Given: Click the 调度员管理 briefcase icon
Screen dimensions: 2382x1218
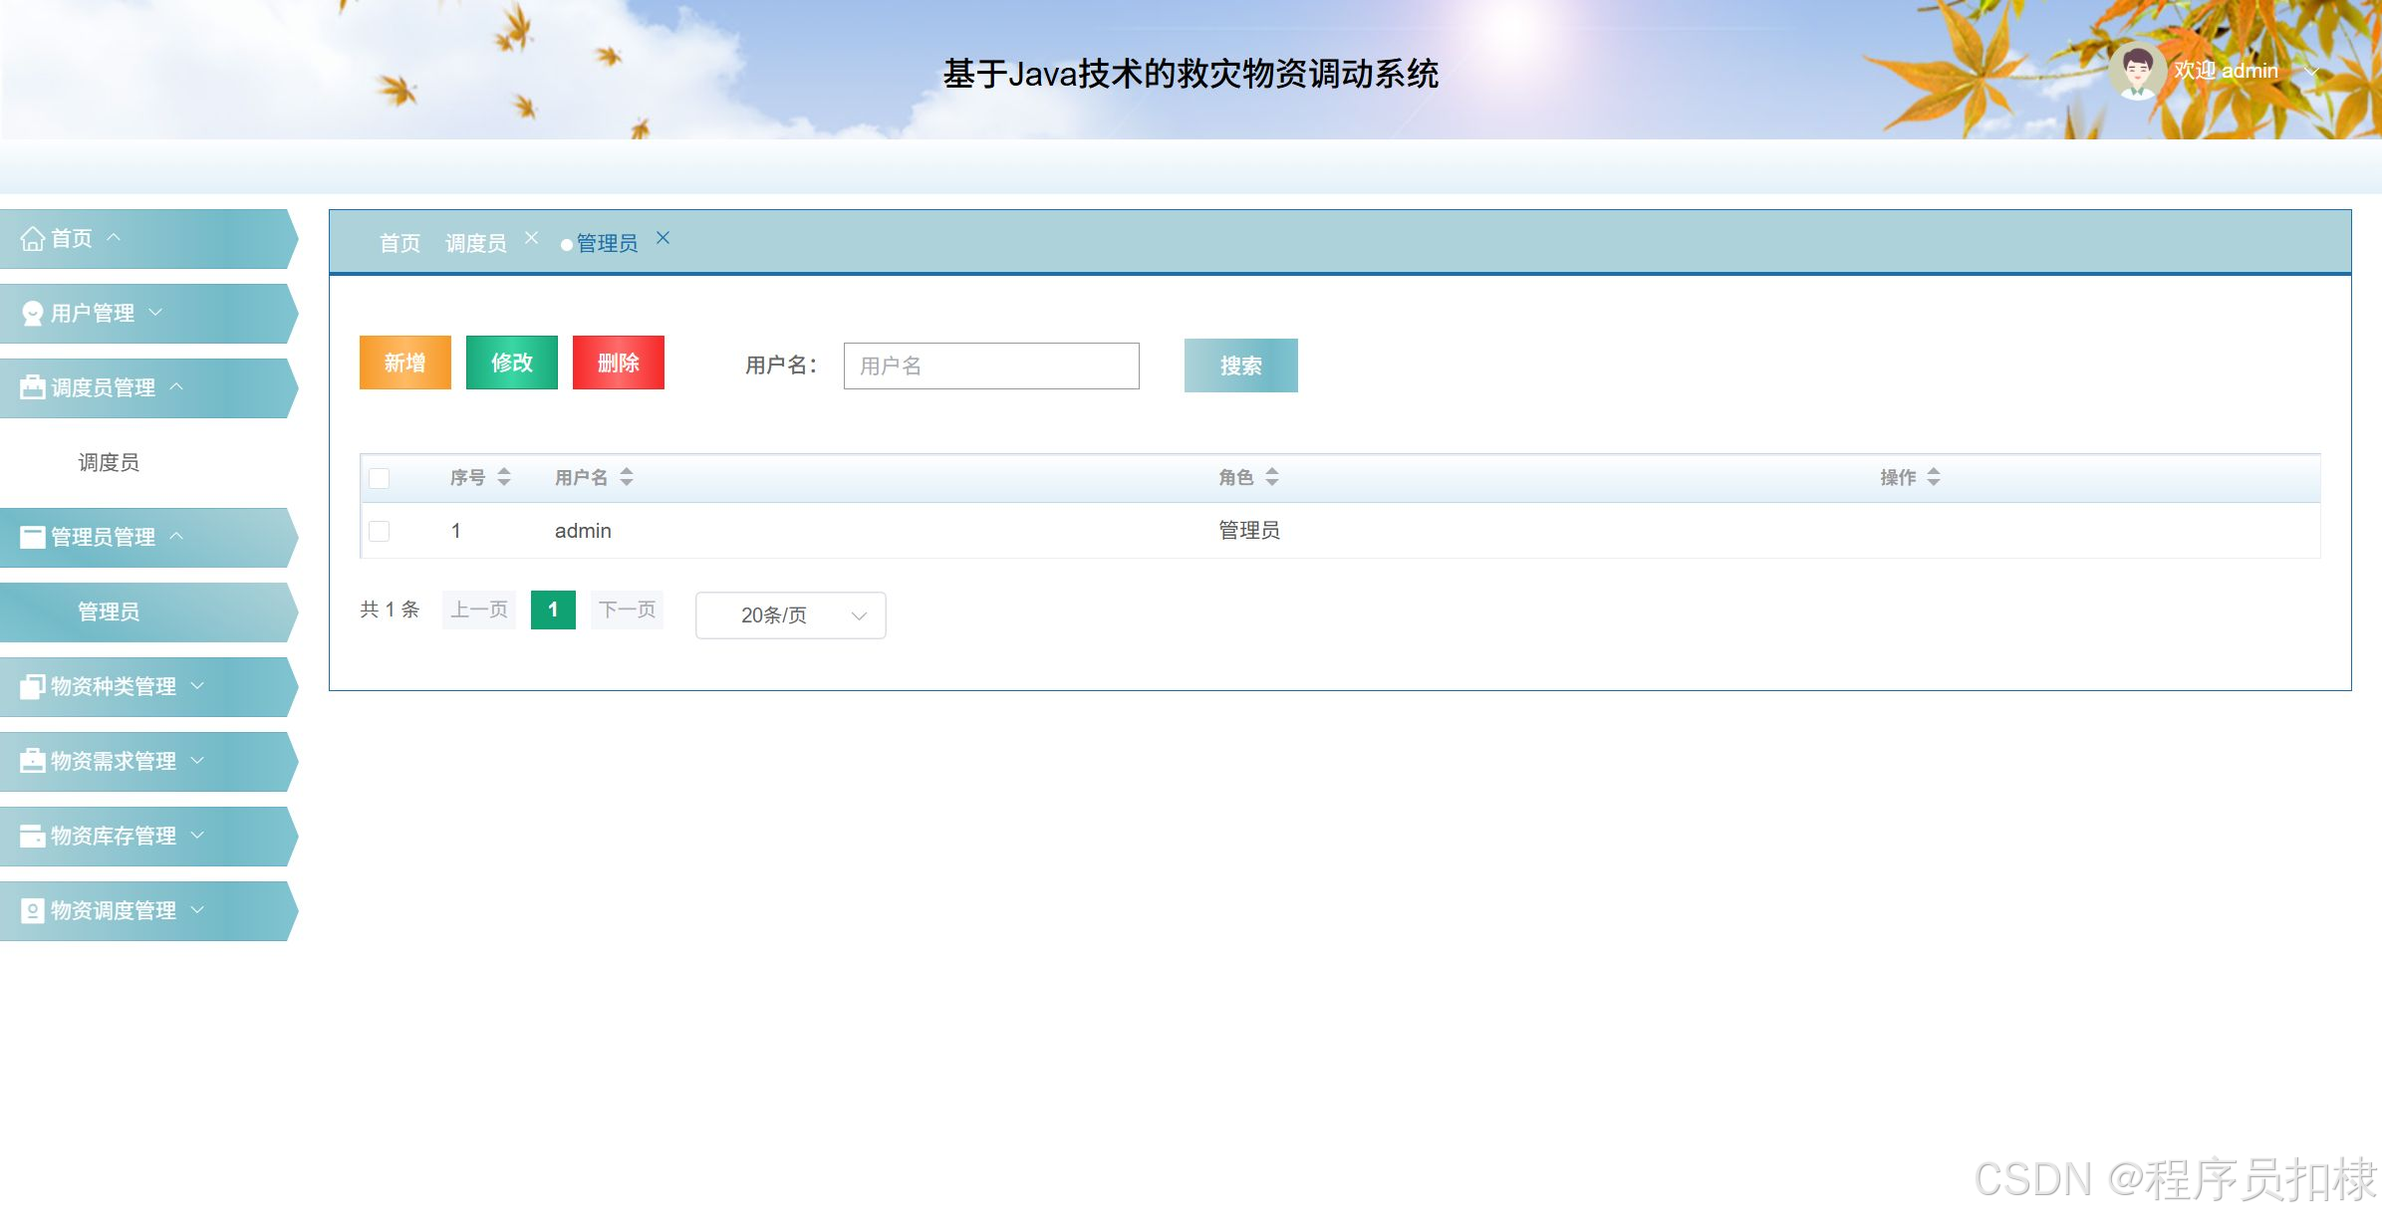Looking at the screenshot, I should (x=32, y=387).
